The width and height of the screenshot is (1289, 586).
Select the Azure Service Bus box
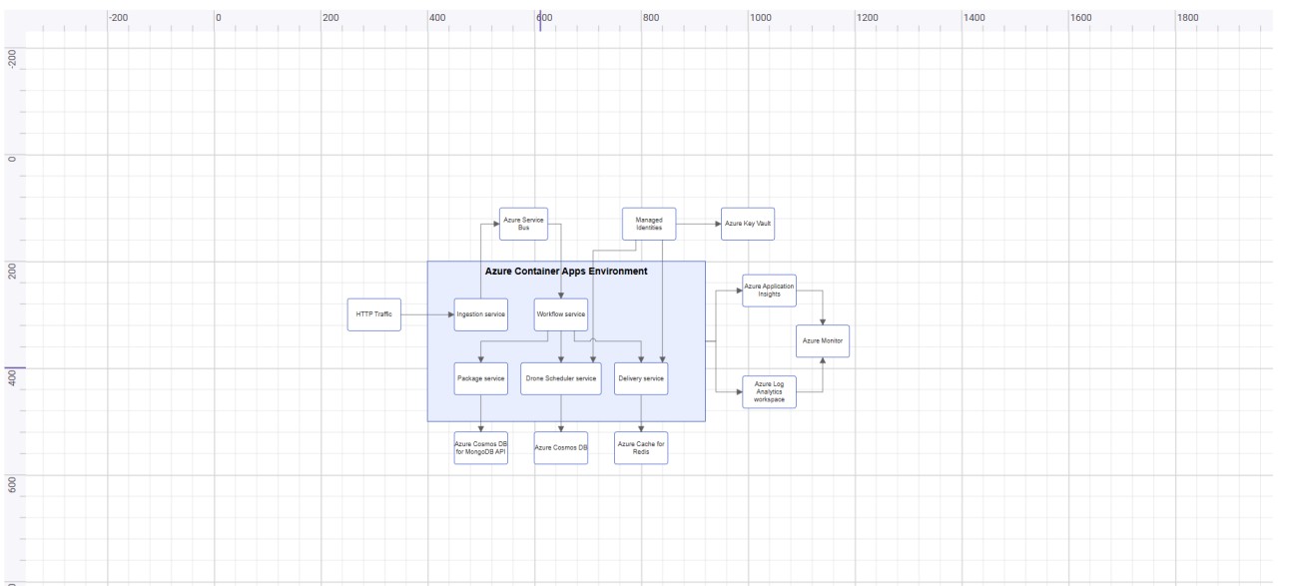coord(524,224)
